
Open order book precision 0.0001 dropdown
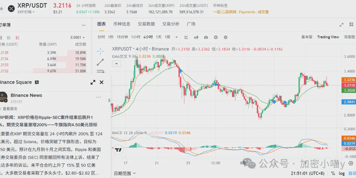(x=78, y=38)
